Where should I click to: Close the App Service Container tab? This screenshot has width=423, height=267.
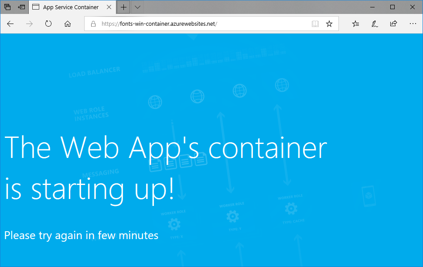[x=109, y=7]
